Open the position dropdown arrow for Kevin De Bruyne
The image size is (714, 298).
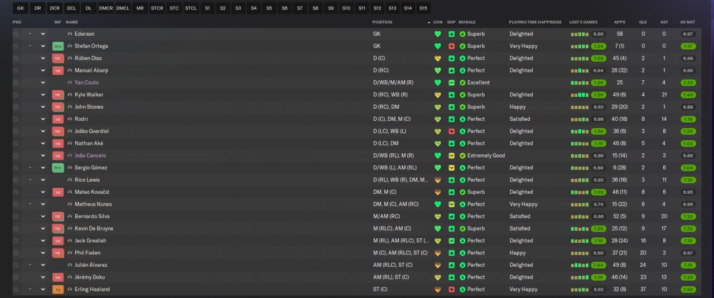43,228
